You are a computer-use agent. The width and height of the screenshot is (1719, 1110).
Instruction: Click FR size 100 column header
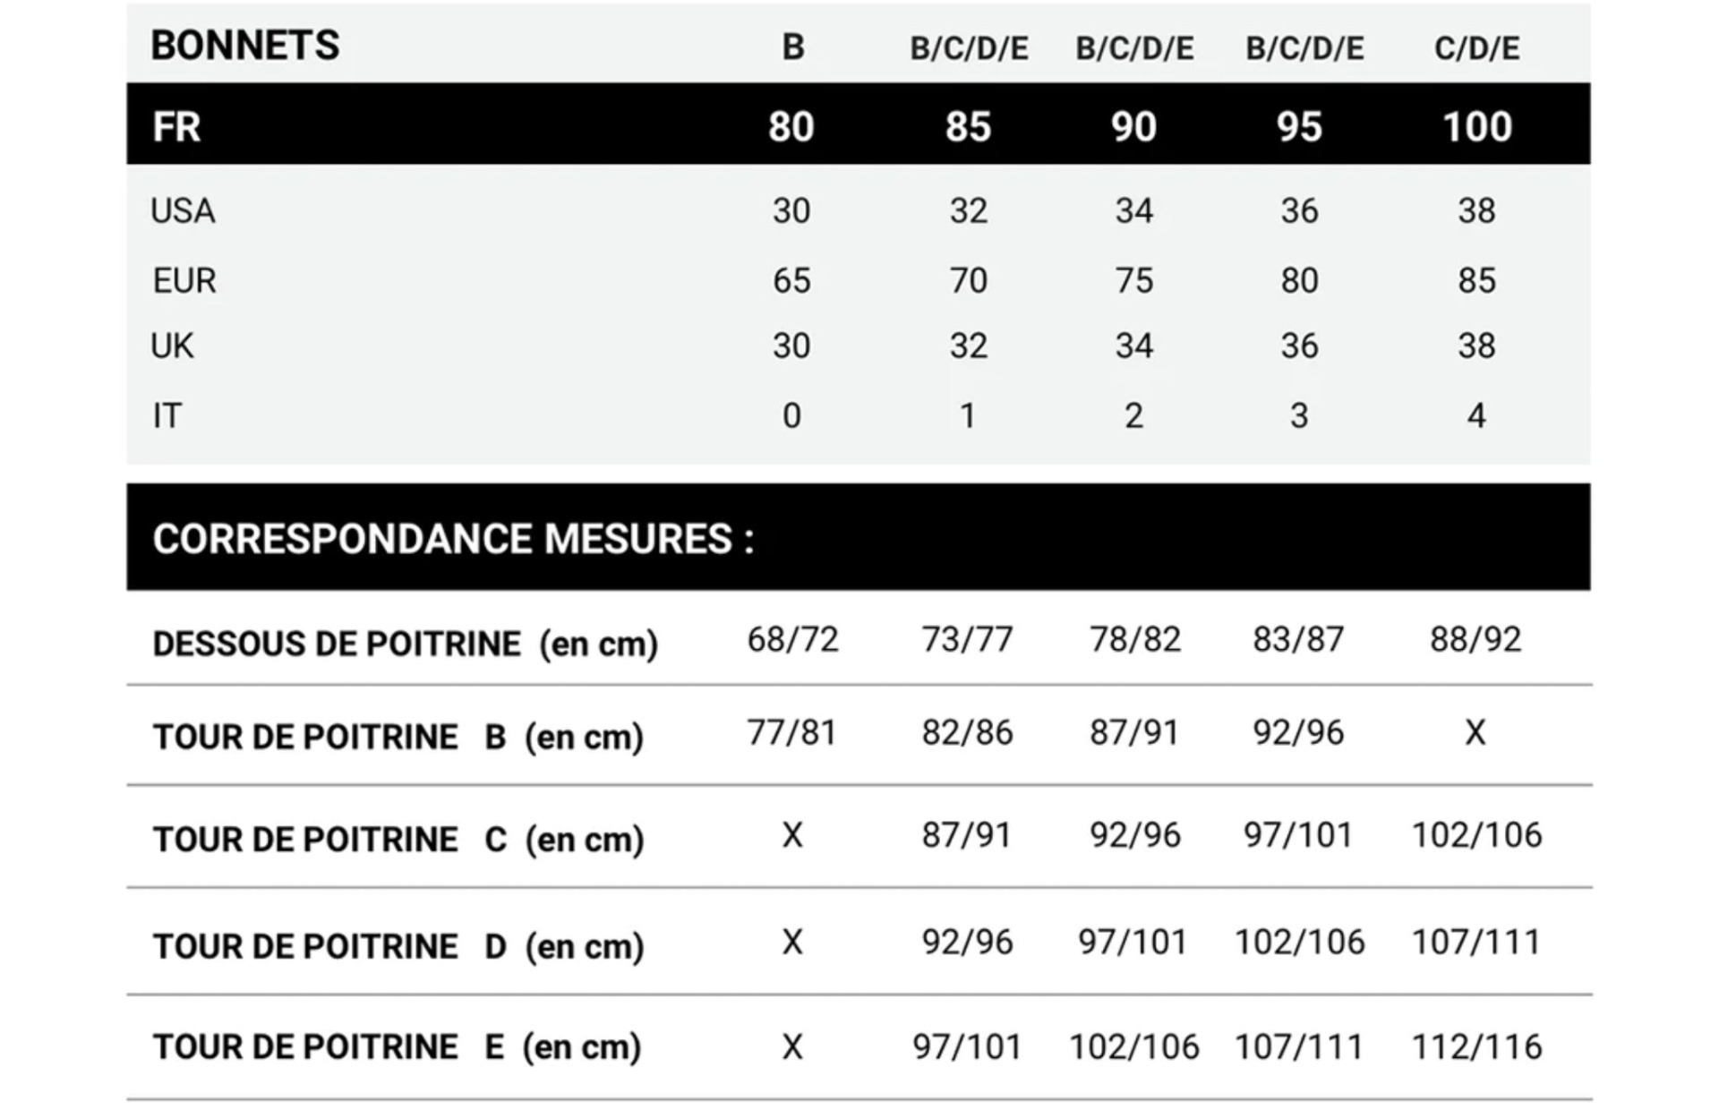pos(1476,126)
